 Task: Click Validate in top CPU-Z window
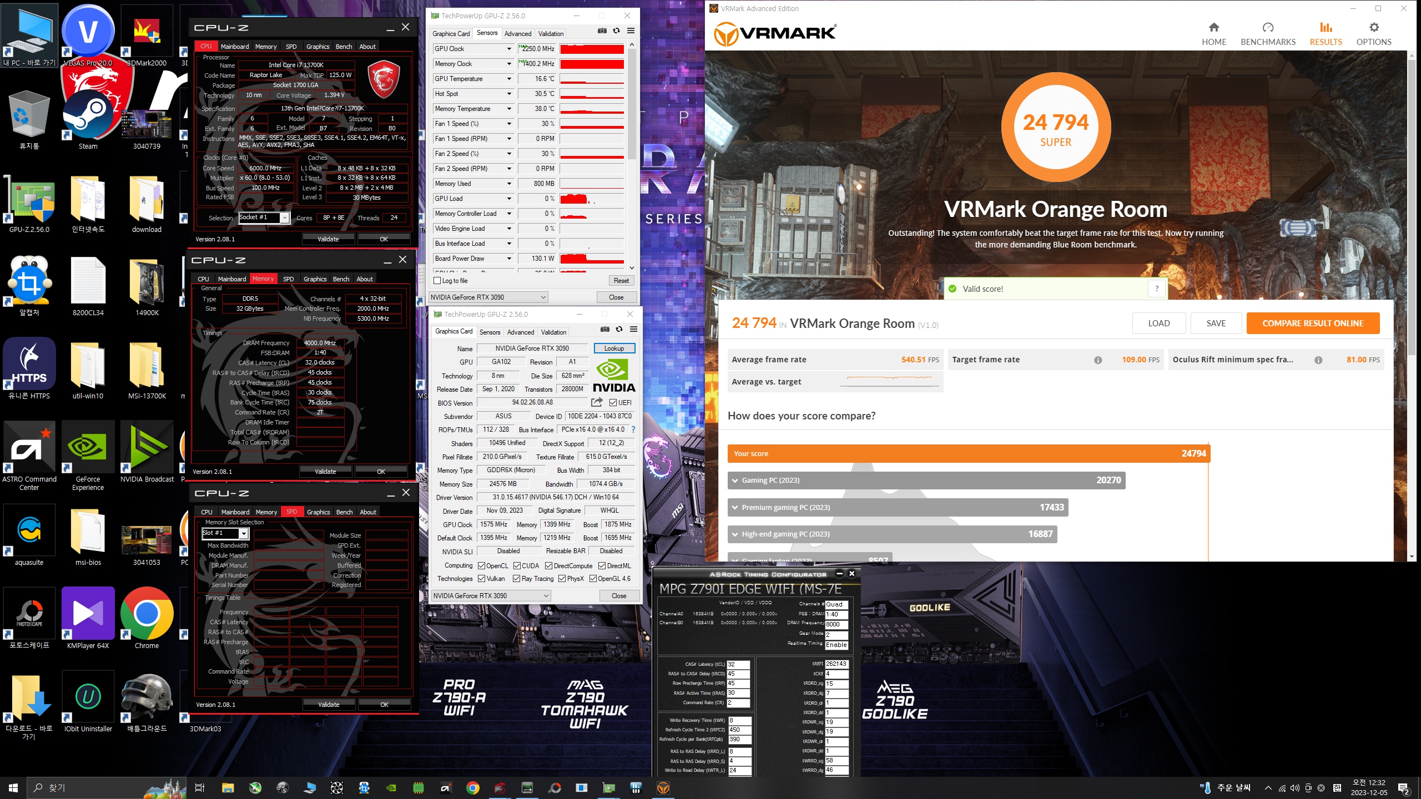pyautogui.click(x=328, y=239)
